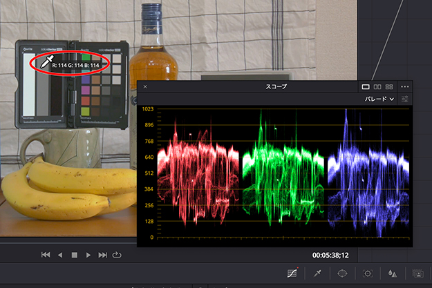The image size is (432, 288).
Task: Open the parade scope settings sliders icon
Action: (x=405, y=99)
